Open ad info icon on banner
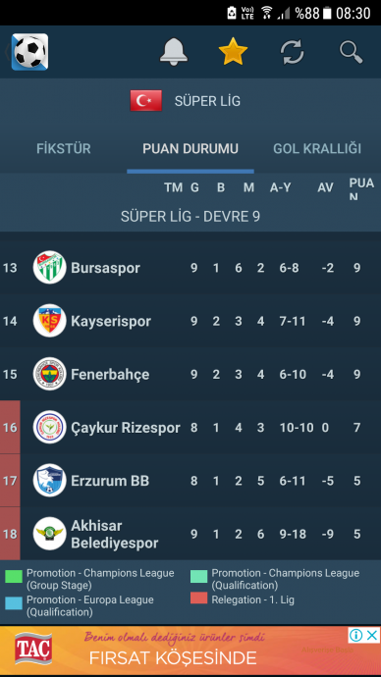381x677 pixels. (x=355, y=635)
